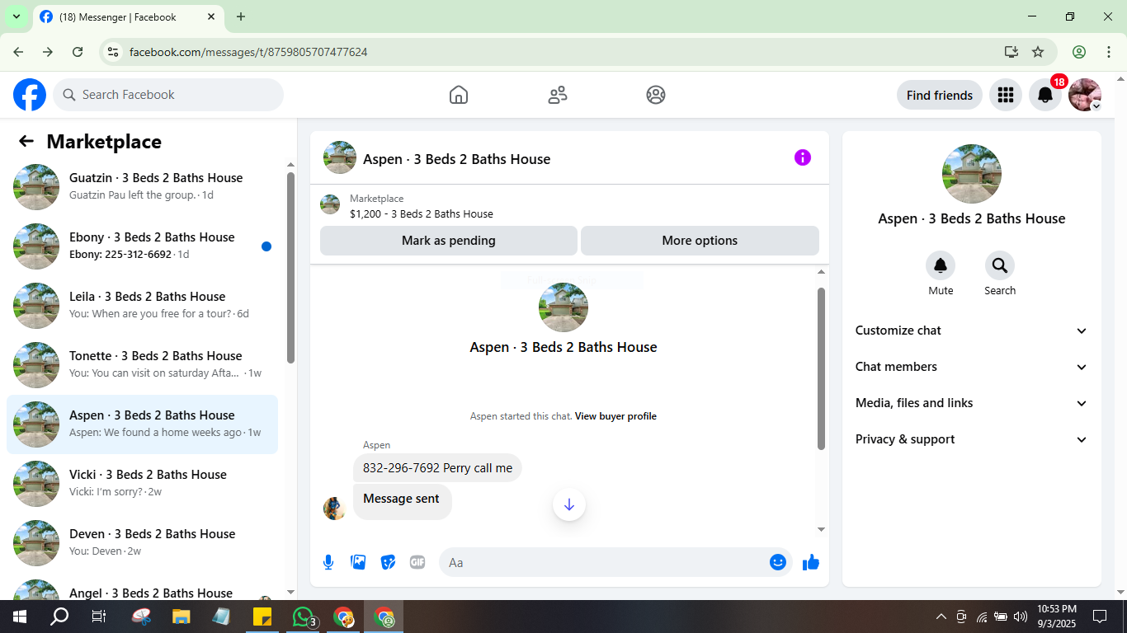1127x633 pixels.
Task: Open the Ebony 3 Beds 2 Baths chat
Action: 142,246
